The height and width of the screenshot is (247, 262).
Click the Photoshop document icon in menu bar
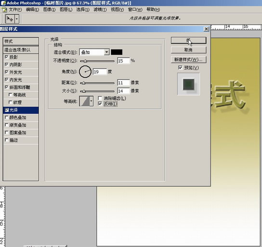tap(4, 10)
